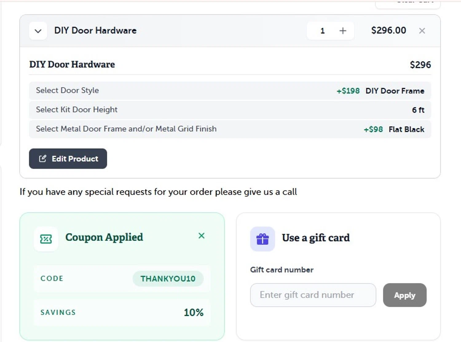Click the special requests call notice
461x342 pixels.
(x=158, y=192)
